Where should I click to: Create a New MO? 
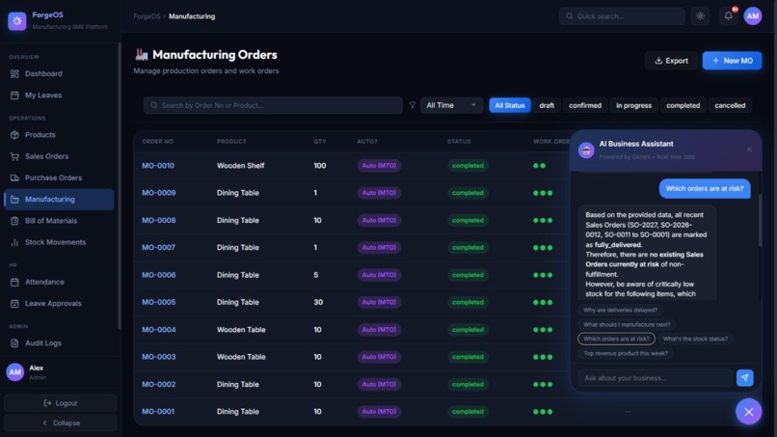[x=732, y=61]
